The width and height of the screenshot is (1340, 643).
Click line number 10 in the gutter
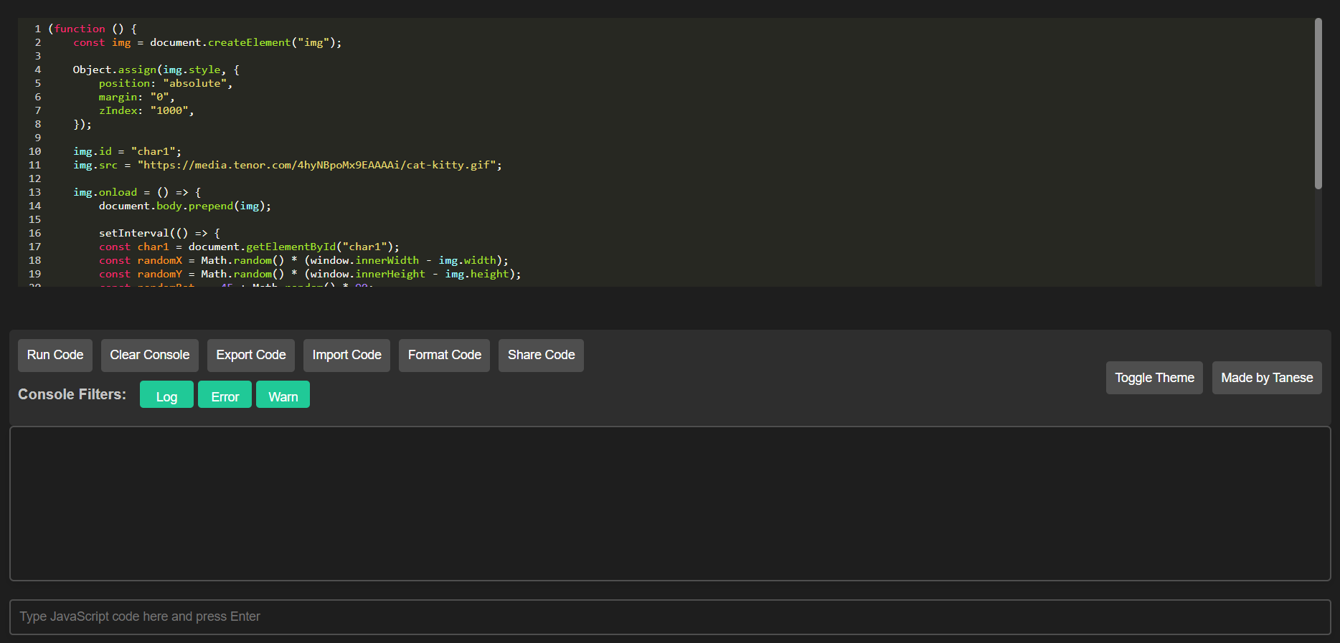[34, 151]
